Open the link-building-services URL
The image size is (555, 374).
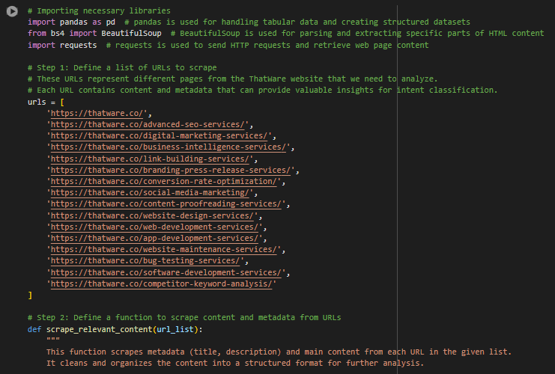pos(150,159)
